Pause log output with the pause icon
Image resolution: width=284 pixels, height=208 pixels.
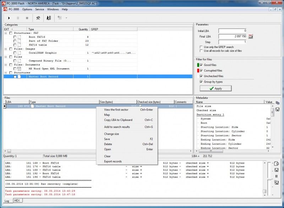pos(277,176)
